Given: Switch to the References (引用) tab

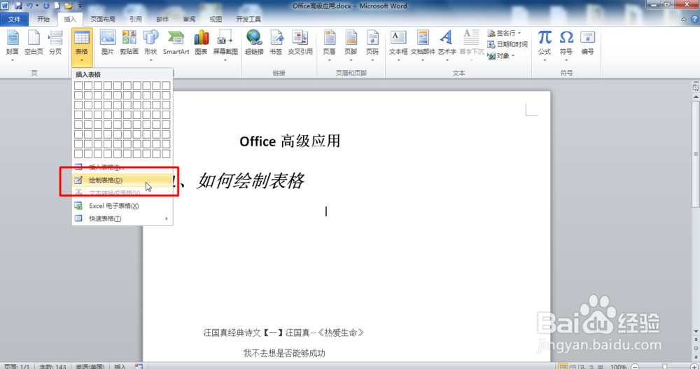Looking at the screenshot, I should 136,19.
